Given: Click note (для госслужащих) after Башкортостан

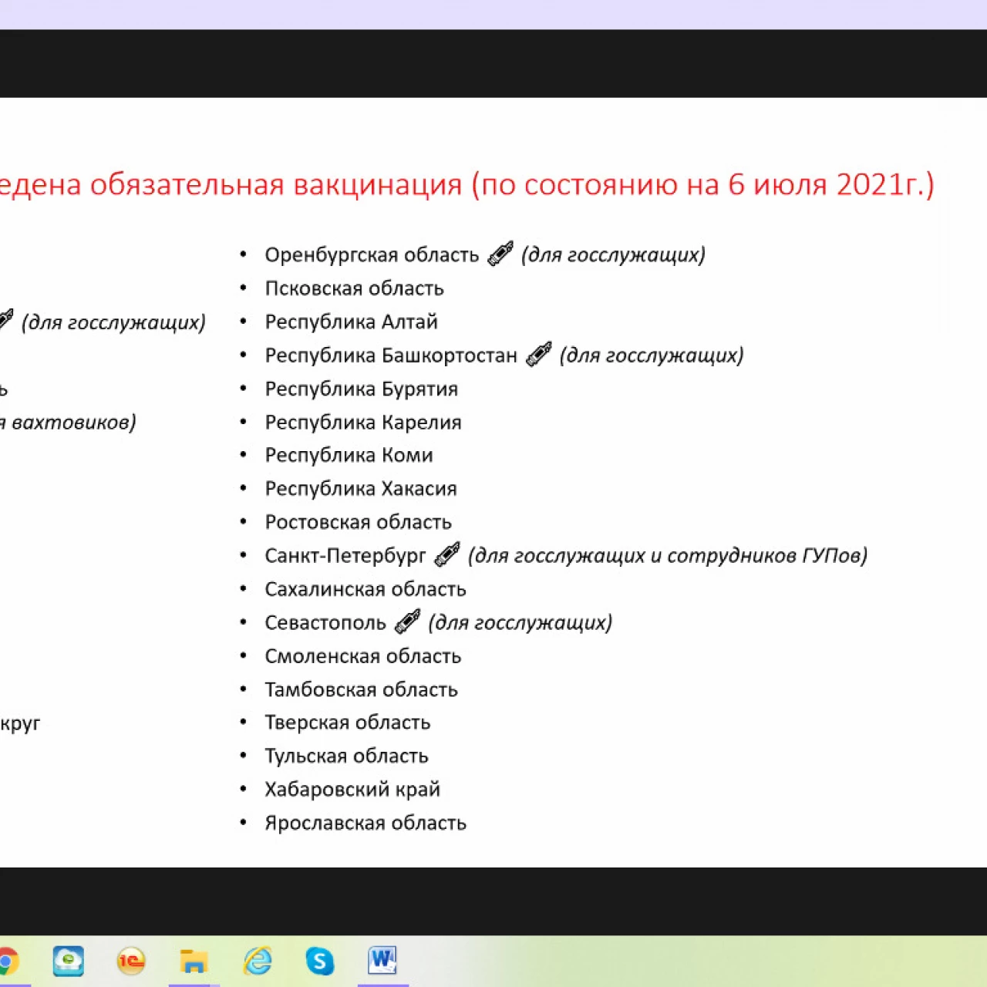Looking at the screenshot, I should coord(652,355).
